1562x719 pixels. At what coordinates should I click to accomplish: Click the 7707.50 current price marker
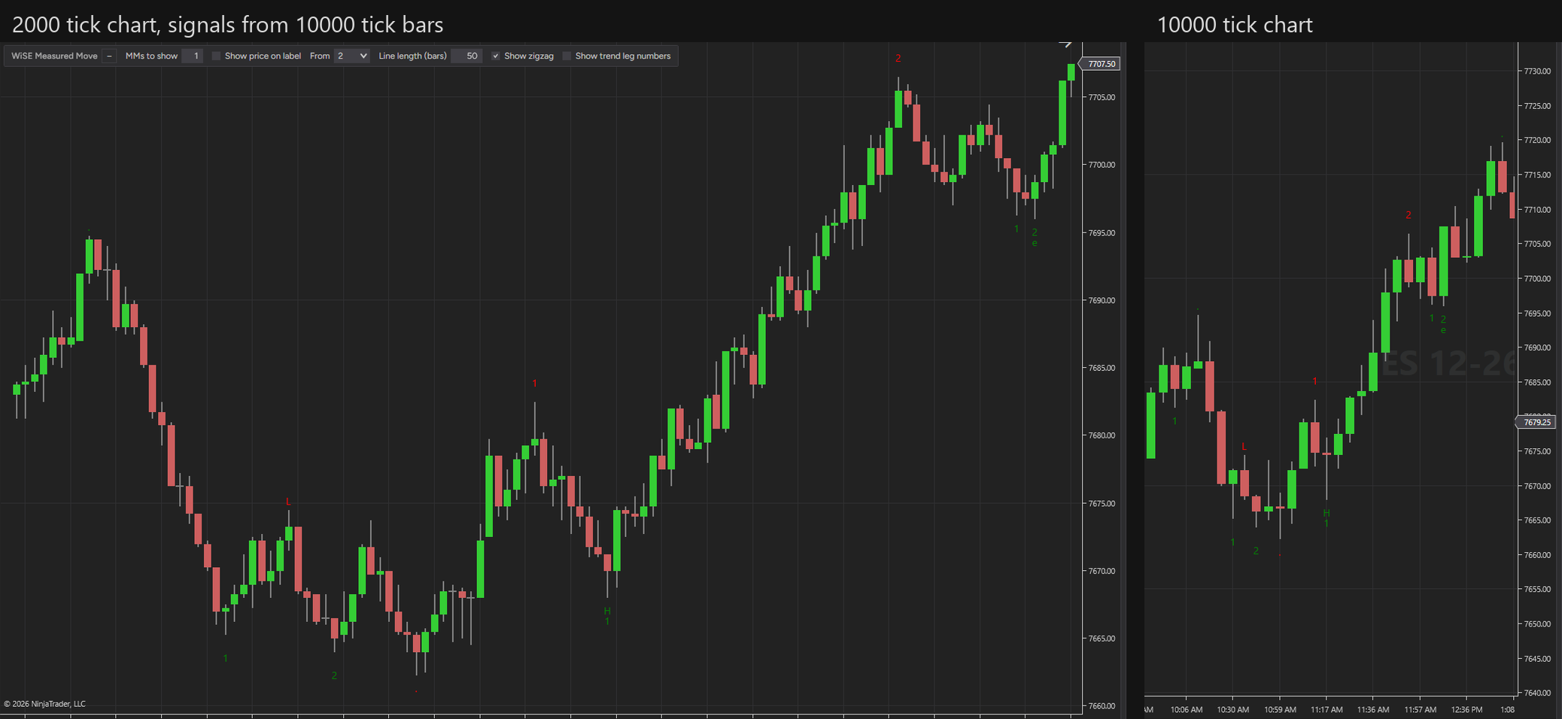click(x=1101, y=64)
